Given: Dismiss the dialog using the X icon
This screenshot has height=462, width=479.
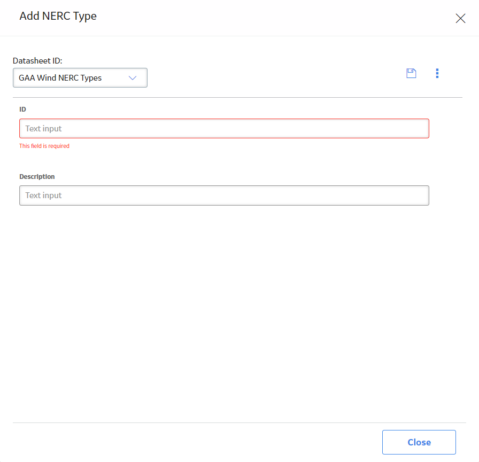Looking at the screenshot, I should pos(460,18).
